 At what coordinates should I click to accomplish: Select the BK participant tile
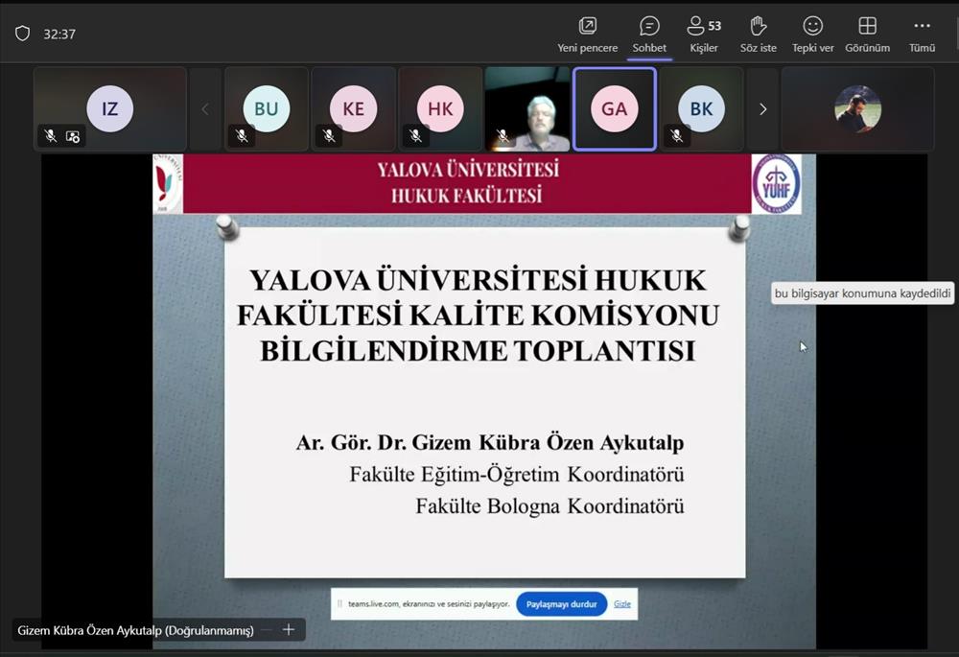click(701, 109)
